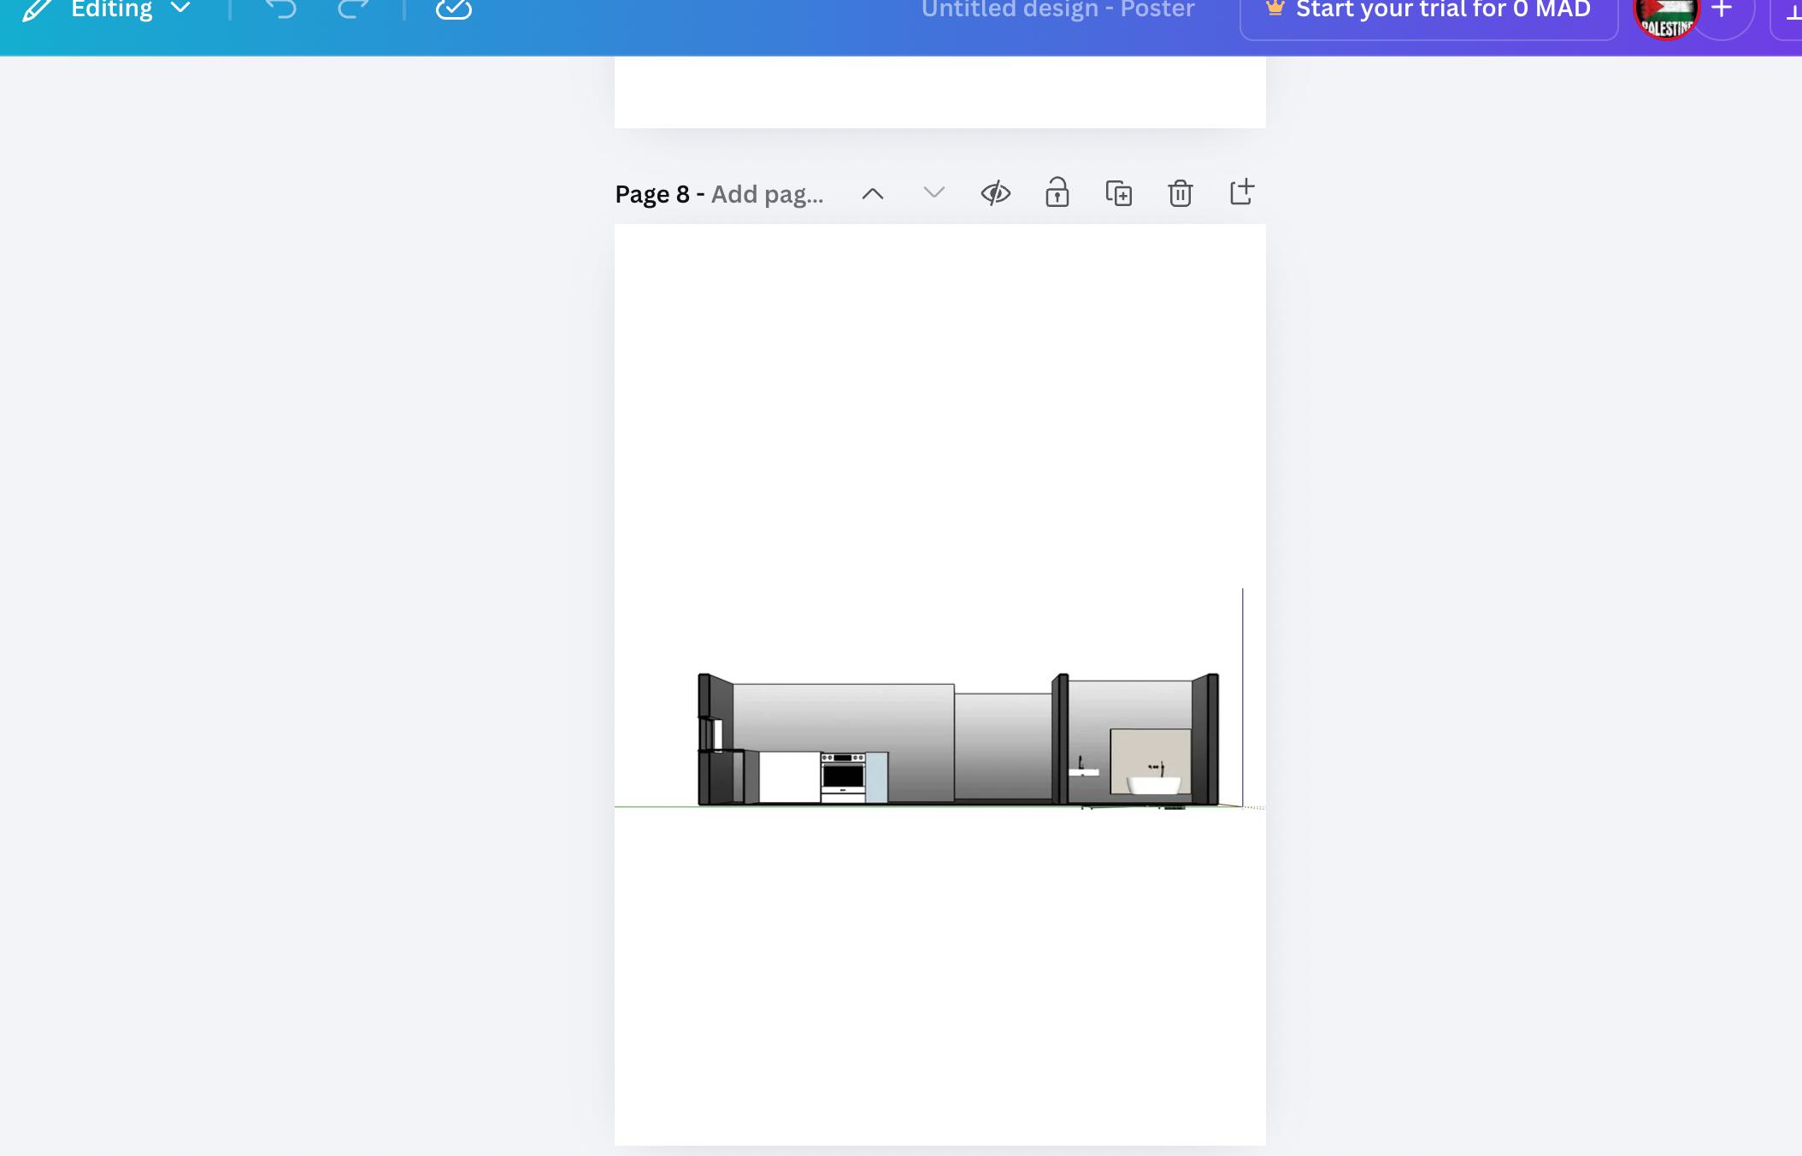1802x1156 pixels.
Task: Click the plus button beside the avatar
Action: [1722, 10]
